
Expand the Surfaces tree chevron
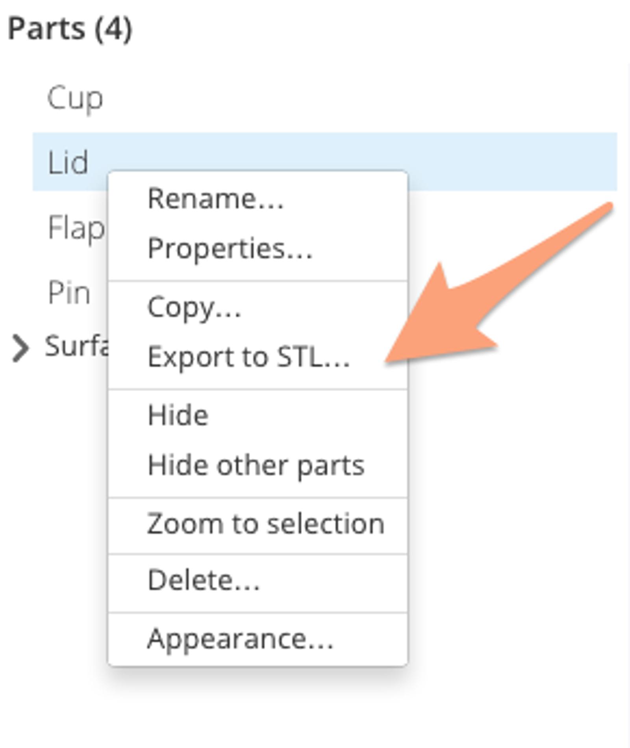pos(20,348)
